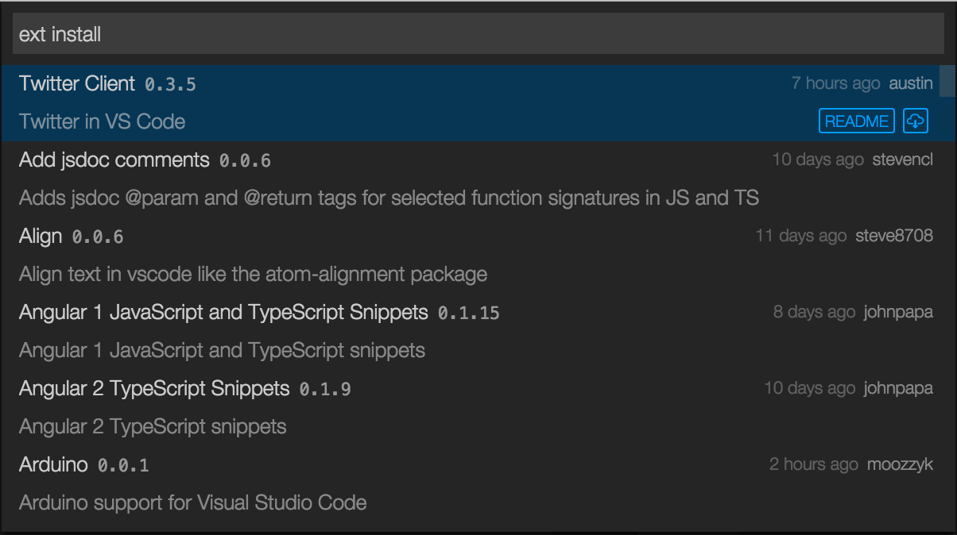Open the README for Twitter Client
Viewport: 957px width, 535px height.
tap(857, 121)
